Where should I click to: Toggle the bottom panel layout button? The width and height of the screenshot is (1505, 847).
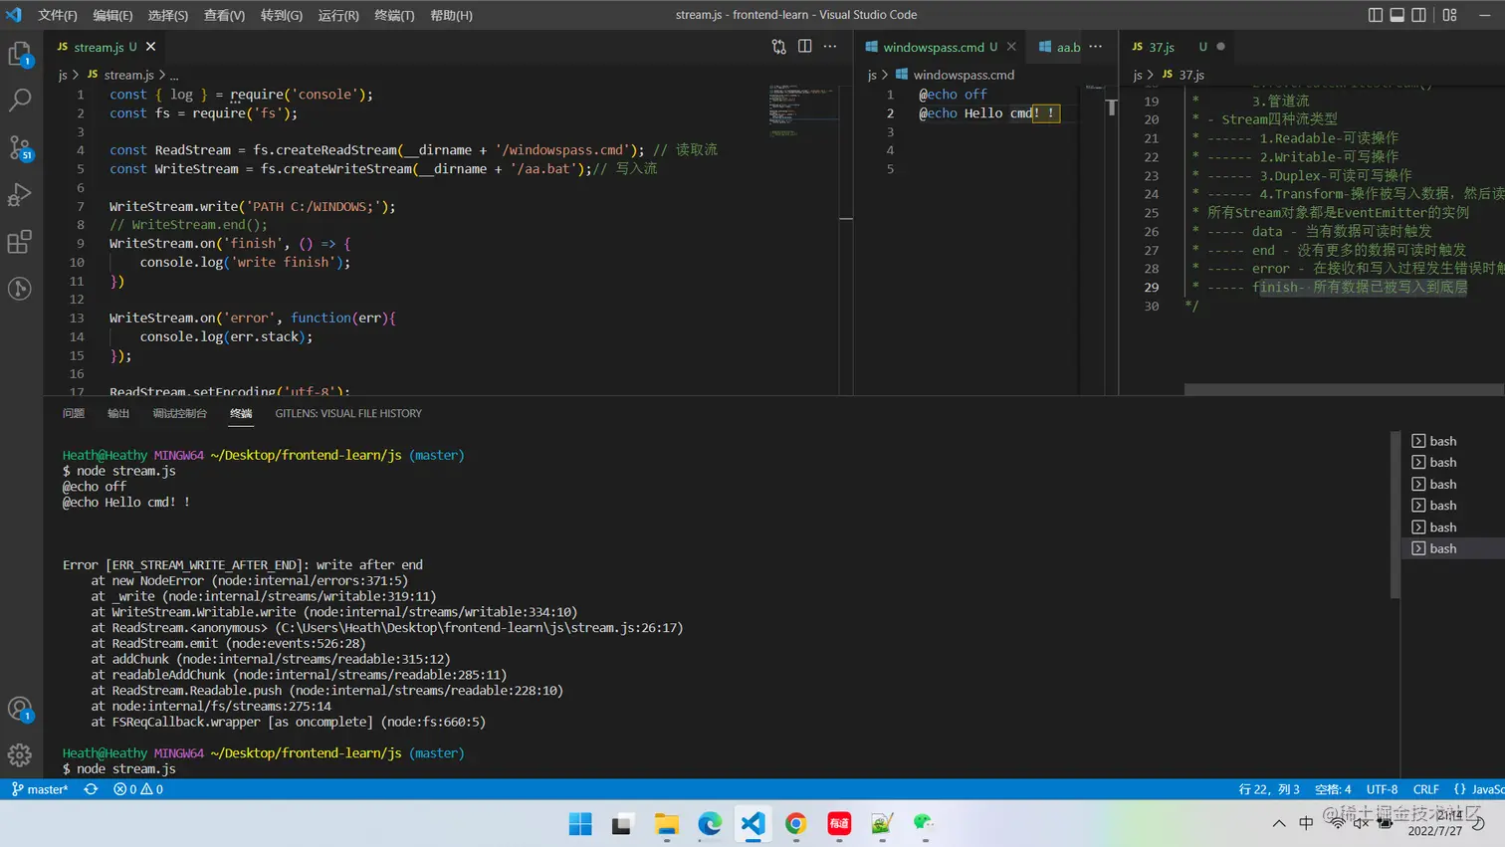click(1397, 15)
